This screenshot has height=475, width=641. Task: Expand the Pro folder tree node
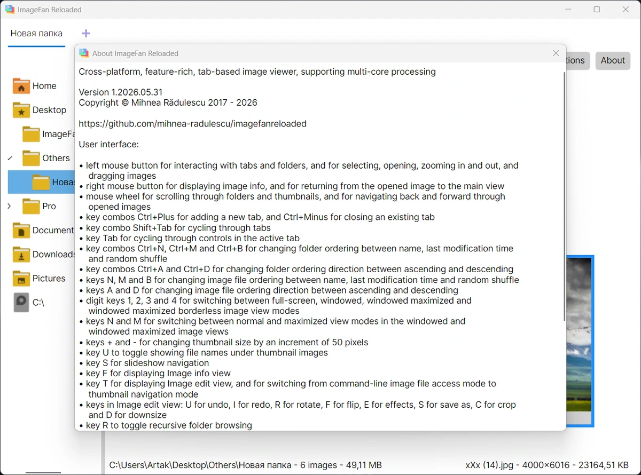coord(10,206)
